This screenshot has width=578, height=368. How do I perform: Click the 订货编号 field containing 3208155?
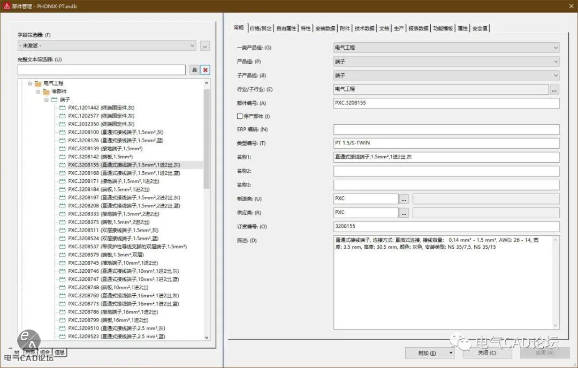(446, 227)
